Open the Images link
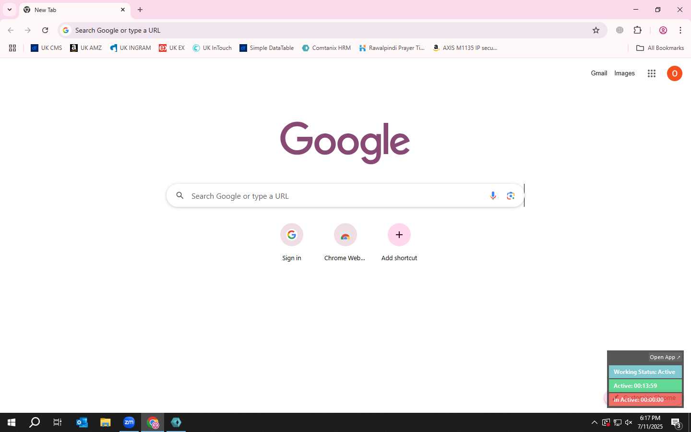Image resolution: width=691 pixels, height=432 pixels. pyautogui.click(x=624, y=73)
